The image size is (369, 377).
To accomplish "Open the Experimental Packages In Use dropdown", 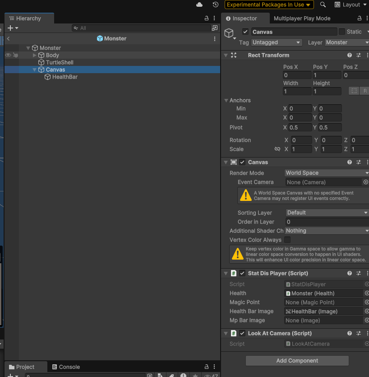I will 269,5.
